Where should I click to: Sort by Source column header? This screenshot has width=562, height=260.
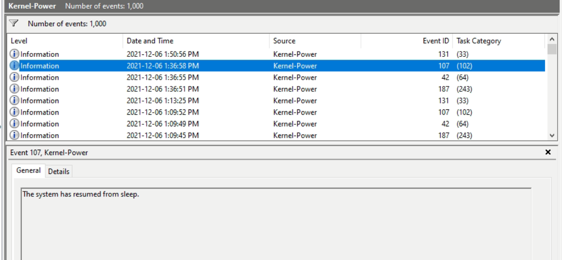(284, 41)
